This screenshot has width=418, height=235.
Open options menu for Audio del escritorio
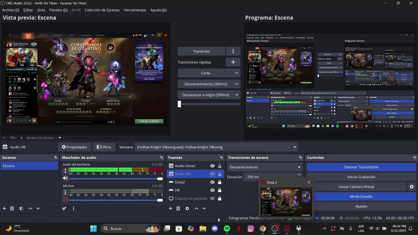point(65,171)
